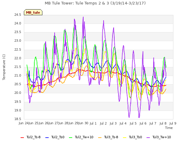This screenshot has height=143, width=191.
Task: Click the Jun 24 x-axis tick label
Action: pos(24,123)
